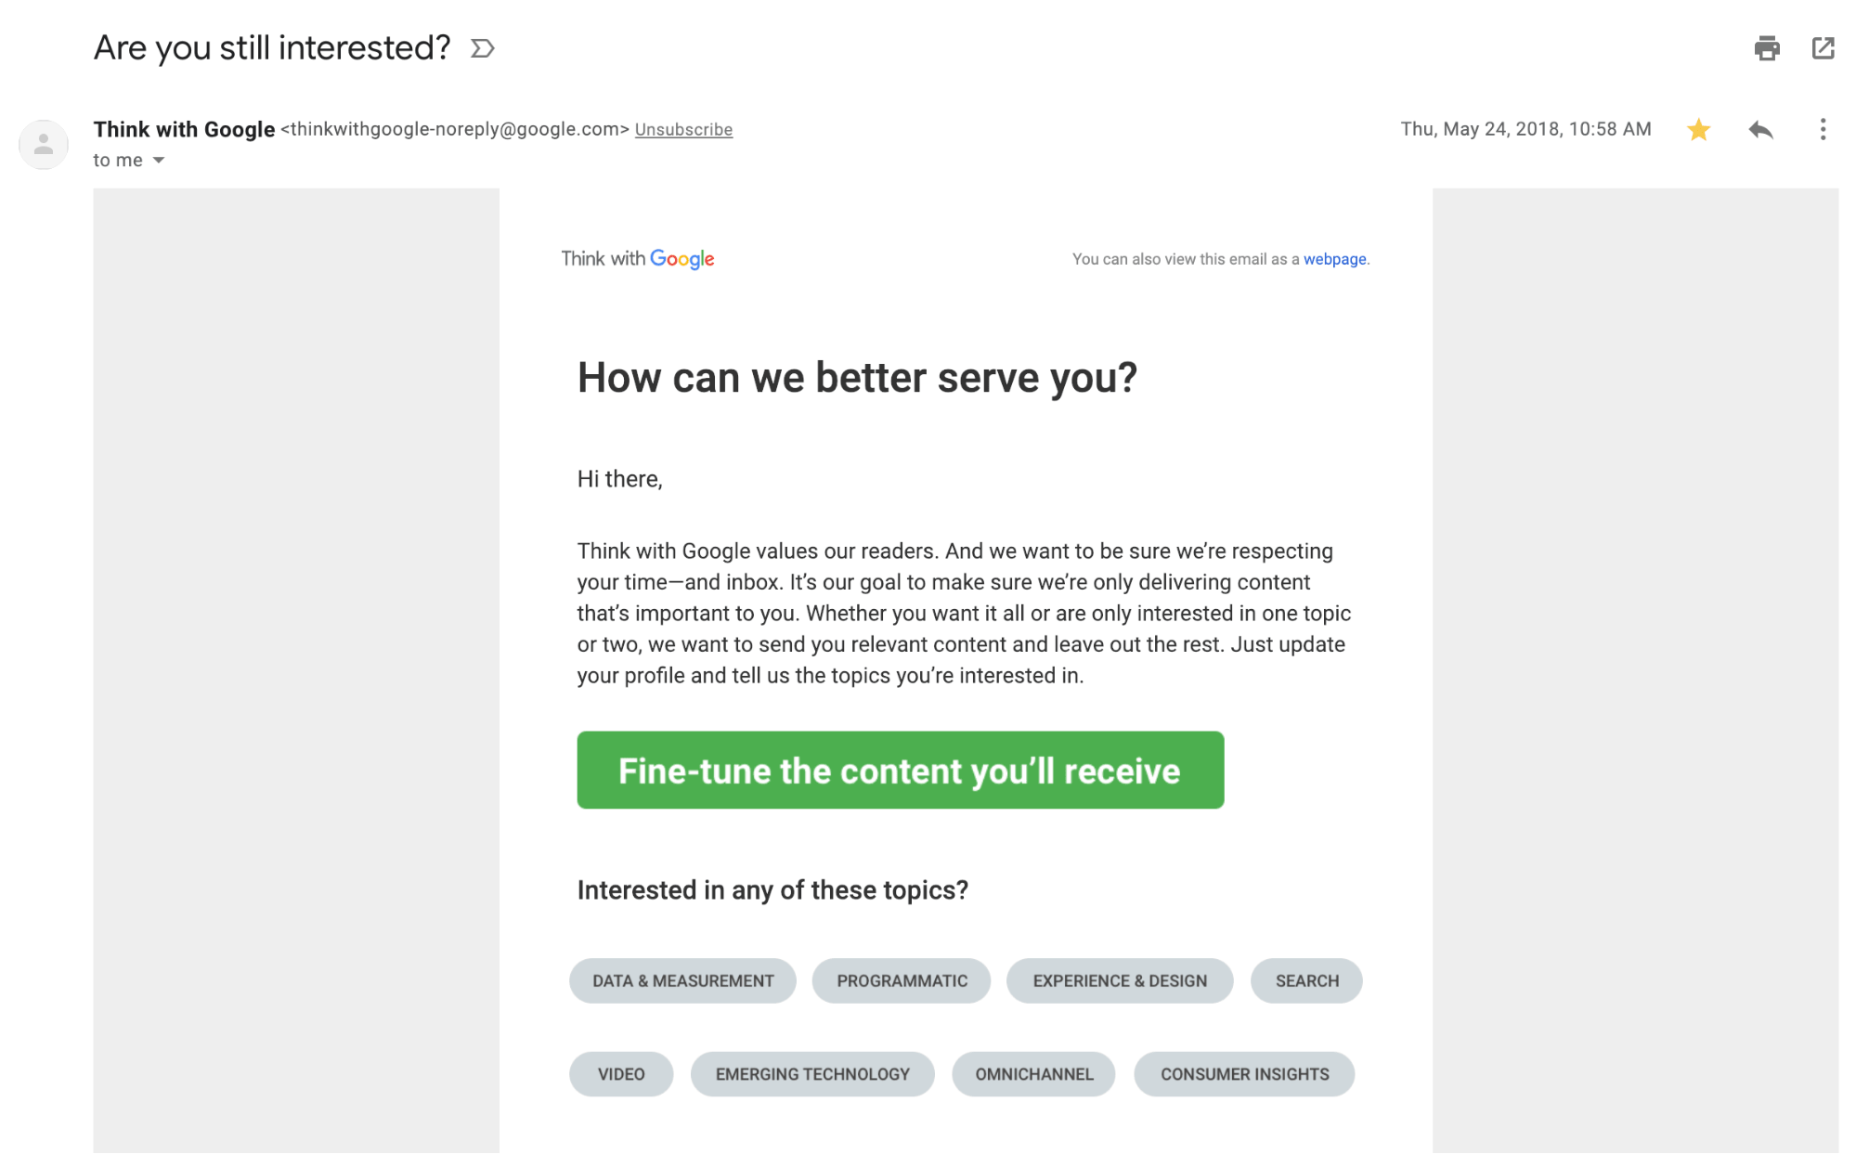1856x1154 pixels.
Task: Click the star/favorite icon
Action: click(x=1698, y=129)
